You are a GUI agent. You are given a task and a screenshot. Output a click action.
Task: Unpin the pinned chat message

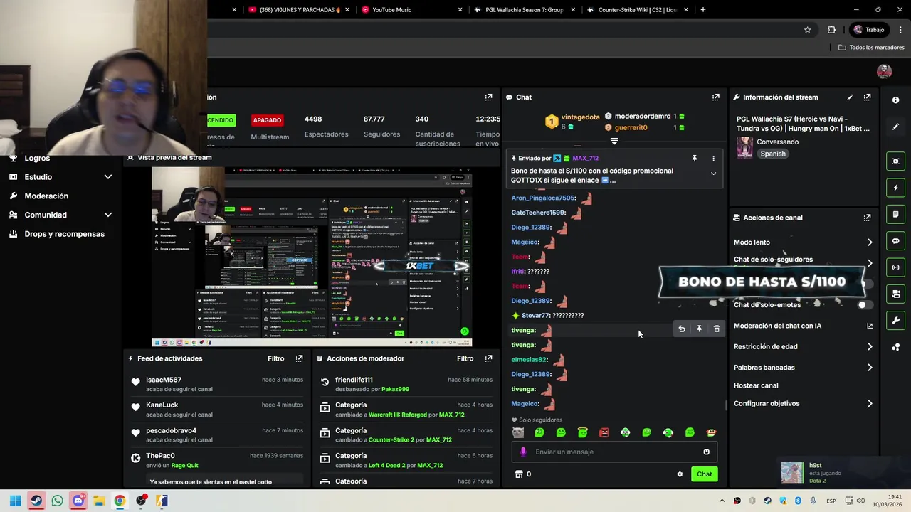(x=695, y=159)
